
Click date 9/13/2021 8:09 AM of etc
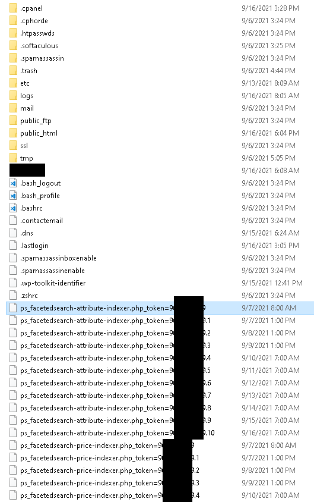click(x=271, y=83)
